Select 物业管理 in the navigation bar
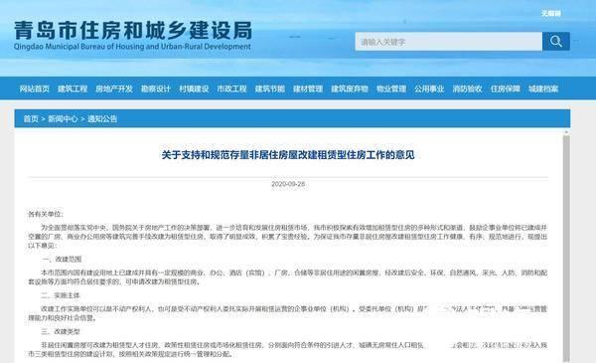This screenshot has width=596, height=363. coord(391,89)
